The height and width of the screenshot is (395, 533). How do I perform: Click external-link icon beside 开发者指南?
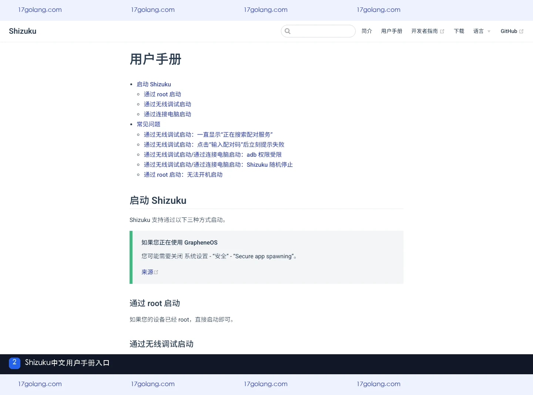[442, 31]
